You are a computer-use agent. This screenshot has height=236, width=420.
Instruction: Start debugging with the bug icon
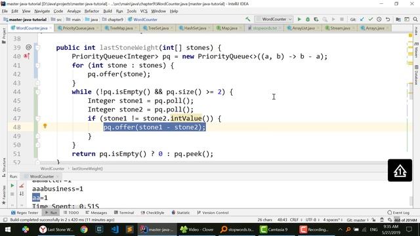point(308,19)
